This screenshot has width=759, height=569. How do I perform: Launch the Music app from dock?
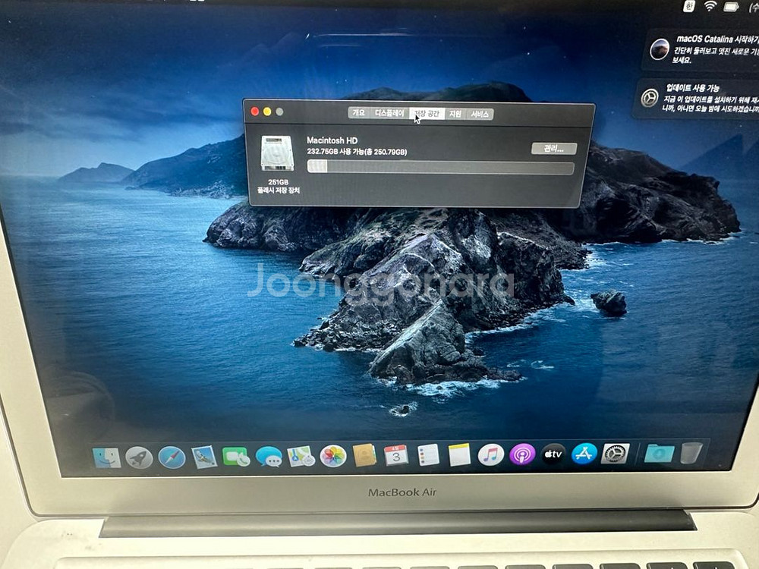[491, 455]
